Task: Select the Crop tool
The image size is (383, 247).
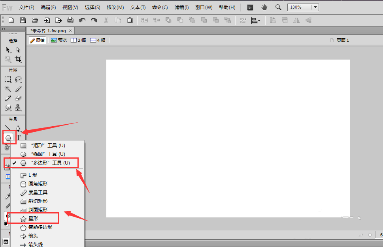Action: 18,59
